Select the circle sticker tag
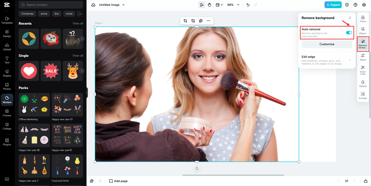Image resolution: width=371 pixels, height=186 pixels. click(69, 14)
